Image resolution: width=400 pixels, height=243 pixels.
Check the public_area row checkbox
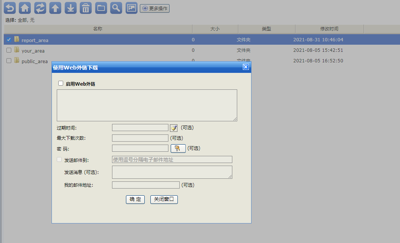pos(9,60)
